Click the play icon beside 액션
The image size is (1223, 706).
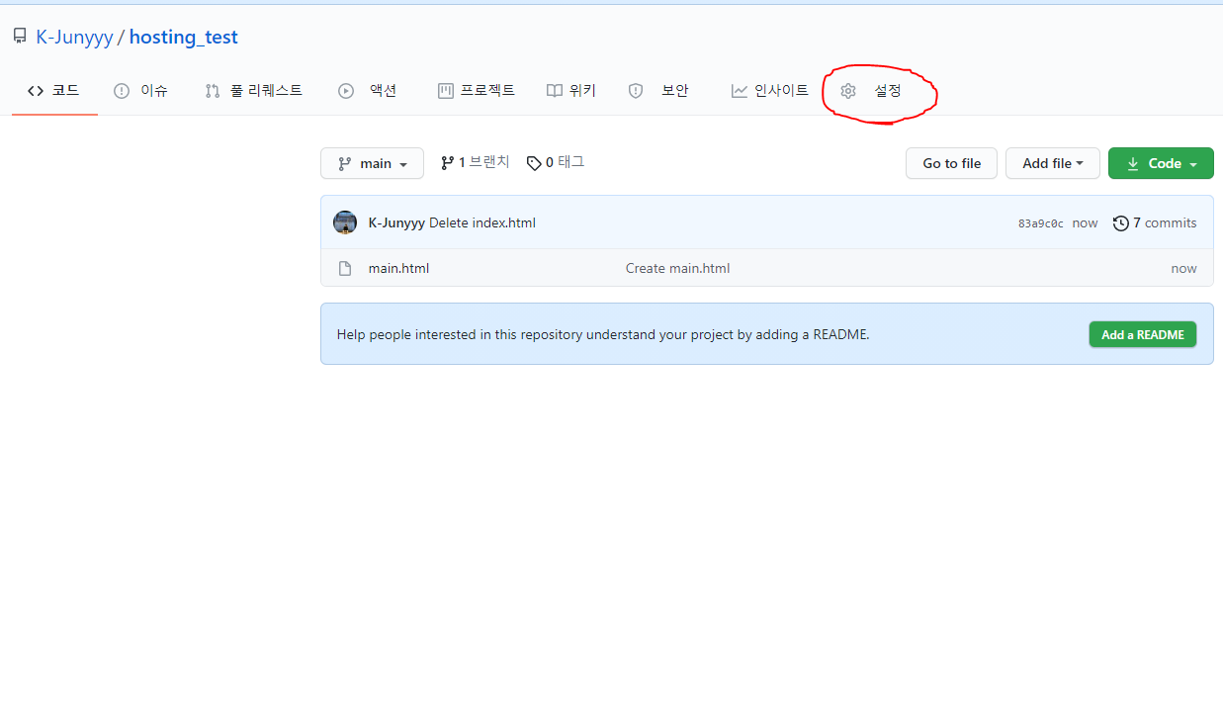click(346, 91)
